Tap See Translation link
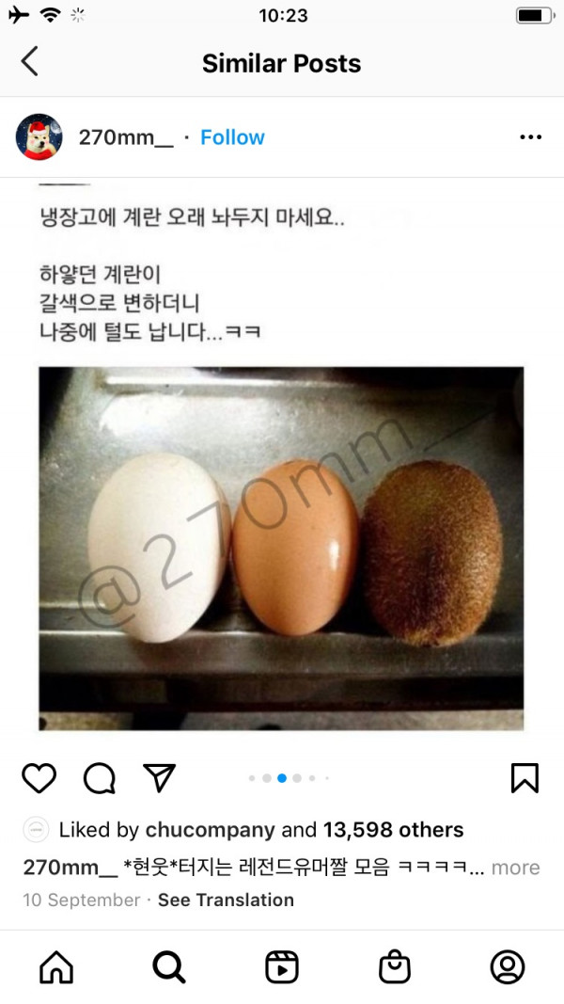Viewport: 564px width, 1004px height. coord(226,900)
